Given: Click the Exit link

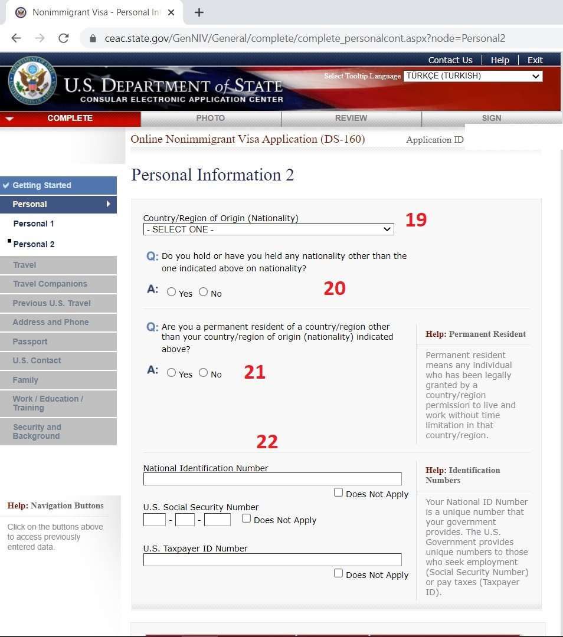Looking at the screenshot, I should pyautogui.click(x=535, y=60).
